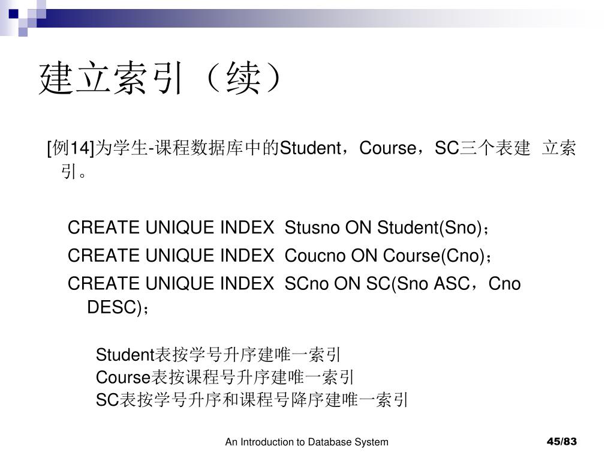614x461 pixels.
Task: Click the Course表按课程号升序 explanation line
Action: (x=225, y=378)
